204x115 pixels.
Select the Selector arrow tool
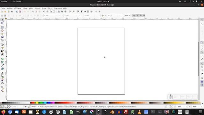2,19
